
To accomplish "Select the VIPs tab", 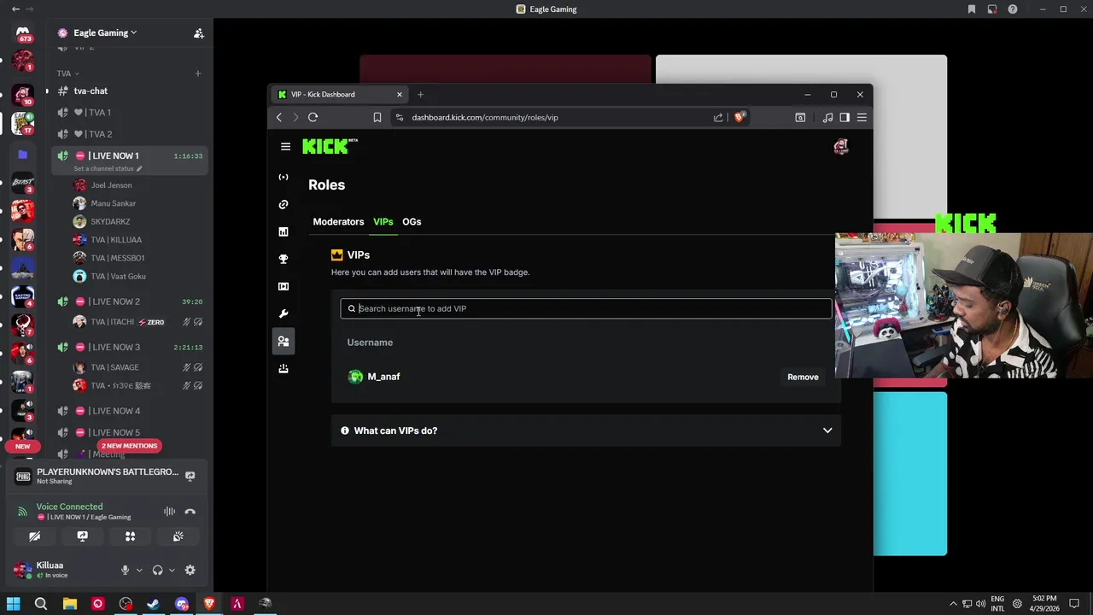I will (383, 221).
